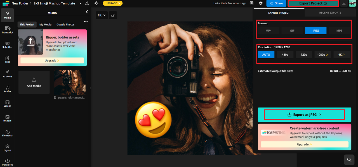Switch to Google Photos tab
Viewport: 358px width, 167px height.
[65, 25]
